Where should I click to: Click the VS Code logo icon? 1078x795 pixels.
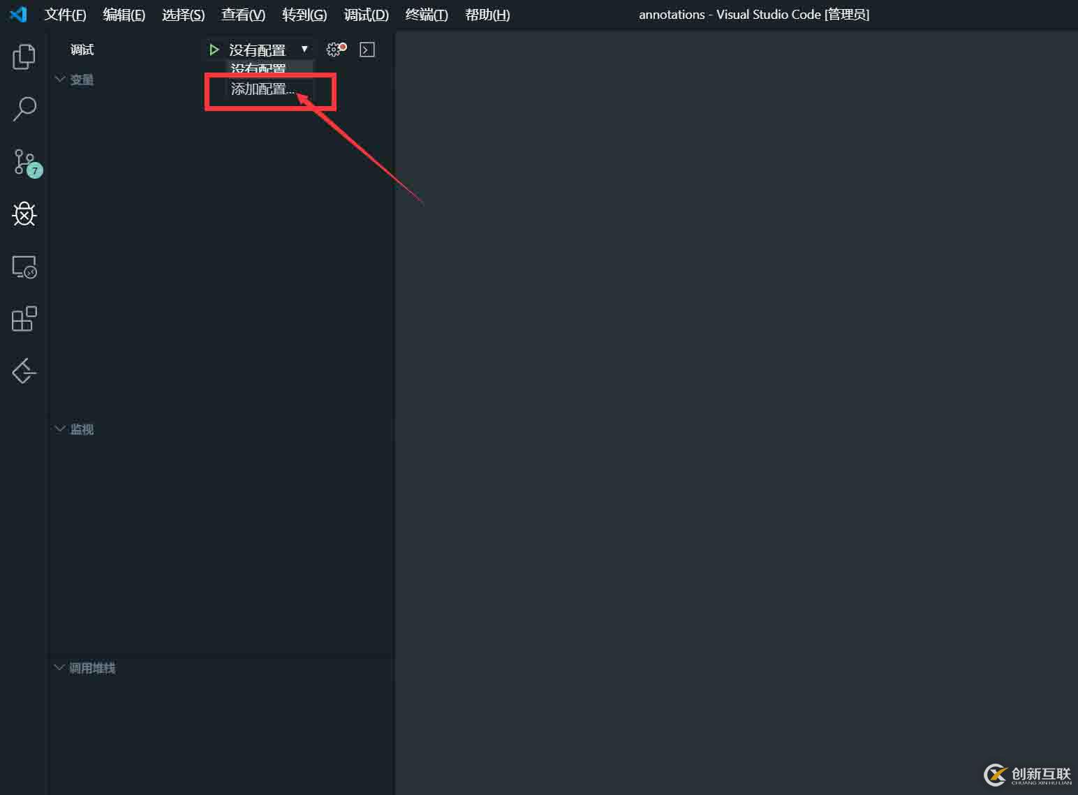(19, 14)
